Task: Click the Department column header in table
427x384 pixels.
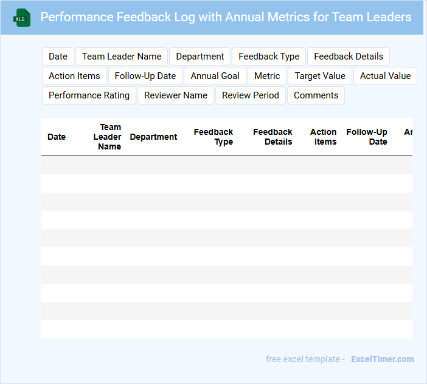Action: 153,137
